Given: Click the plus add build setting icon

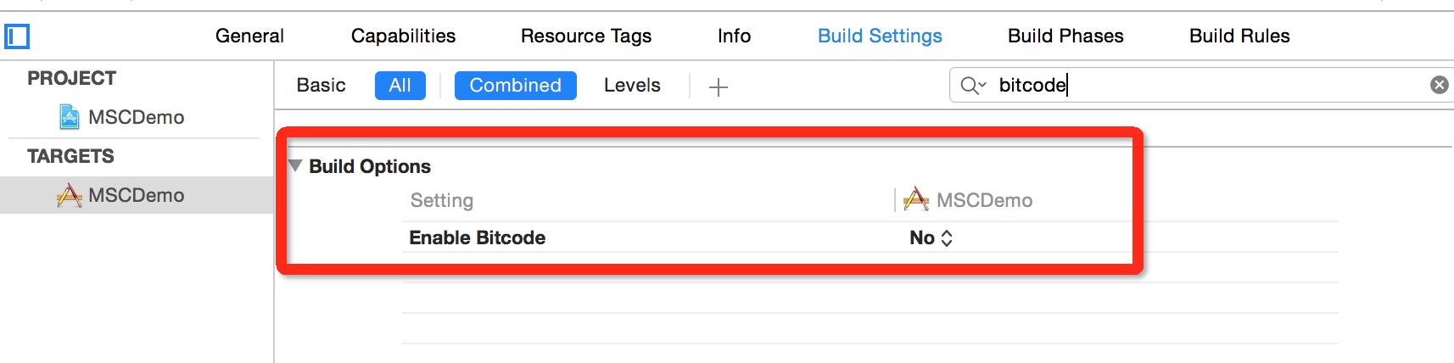Looking at the screenshot, I should 719,87.
